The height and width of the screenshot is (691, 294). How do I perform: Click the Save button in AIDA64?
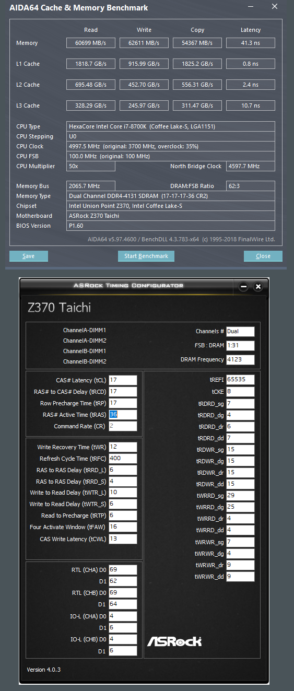29,256
